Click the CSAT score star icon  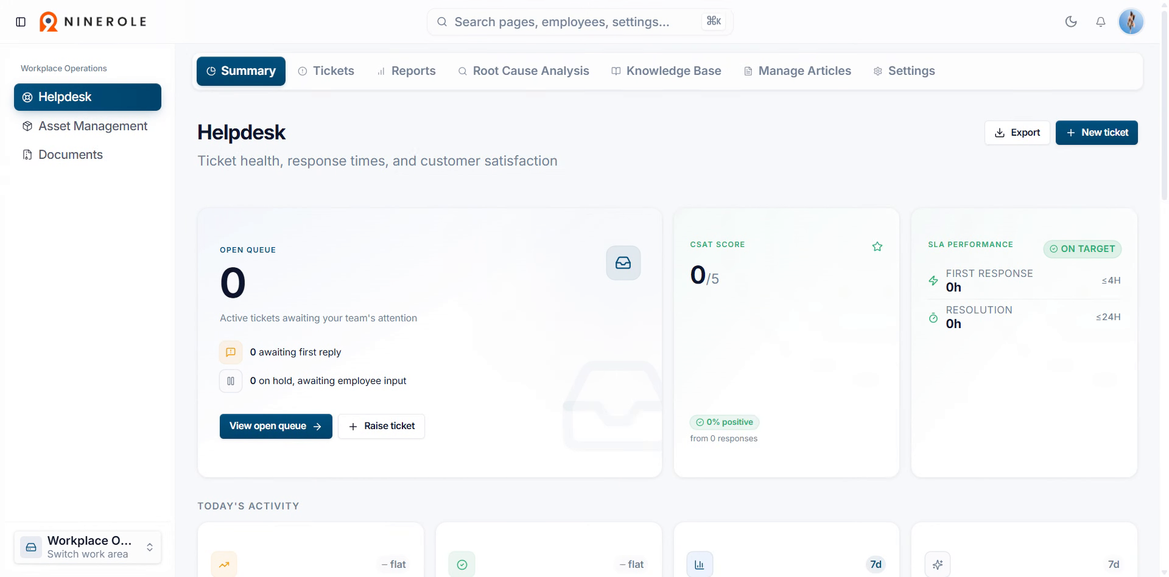(877, 247)
